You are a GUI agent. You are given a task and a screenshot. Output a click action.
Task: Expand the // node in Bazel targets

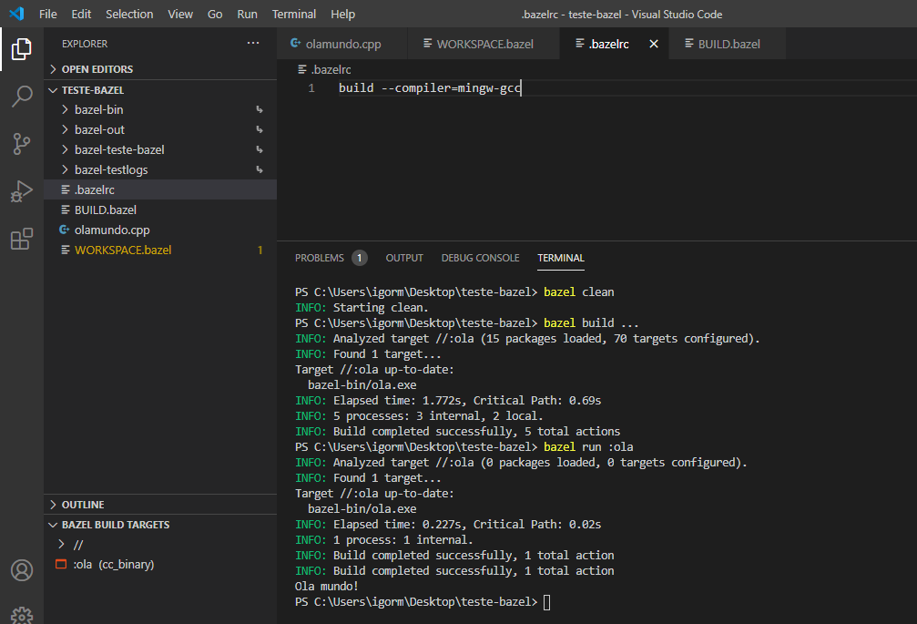[x=77, y=544]
